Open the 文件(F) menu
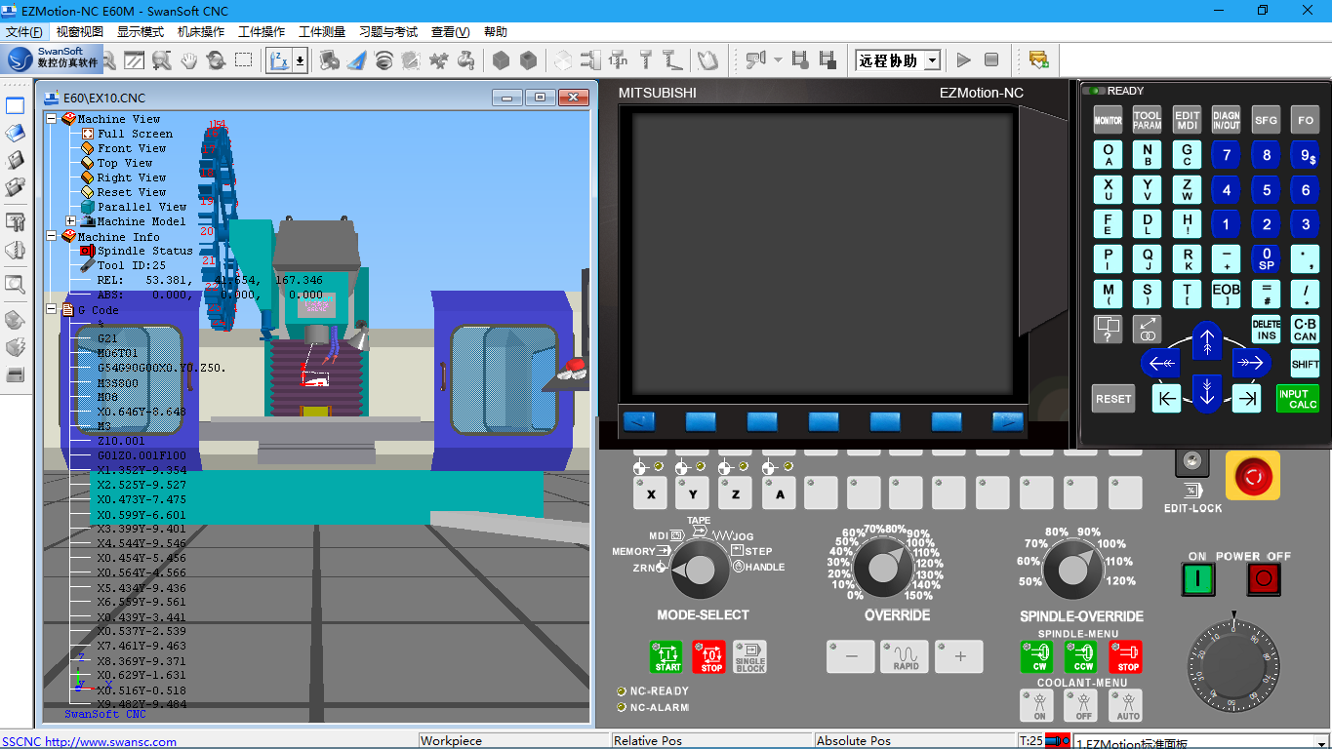1332x749 pixels. [x=23, y=32]
